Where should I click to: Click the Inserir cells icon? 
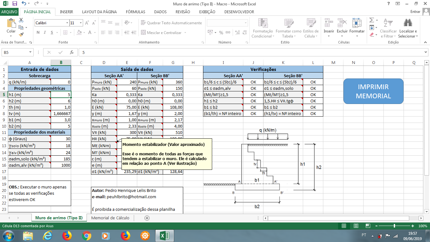point(329,23)
